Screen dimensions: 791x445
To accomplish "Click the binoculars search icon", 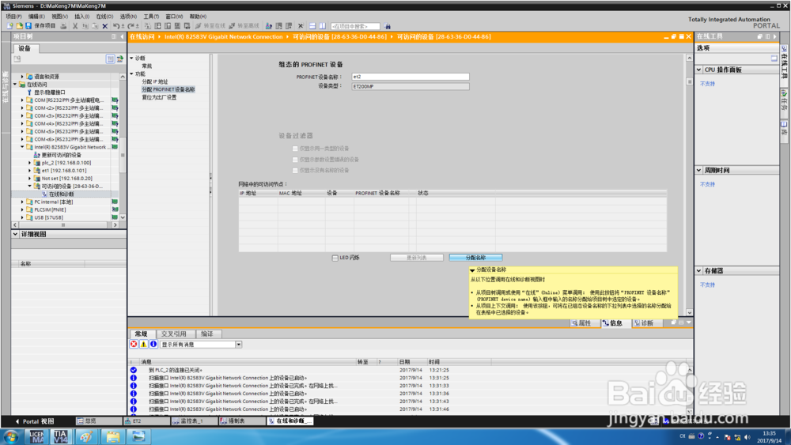I will (x=388, y=26).
